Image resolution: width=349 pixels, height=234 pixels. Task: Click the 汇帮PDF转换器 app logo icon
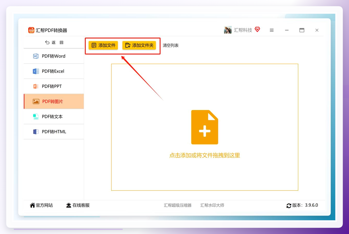point(31,30)
